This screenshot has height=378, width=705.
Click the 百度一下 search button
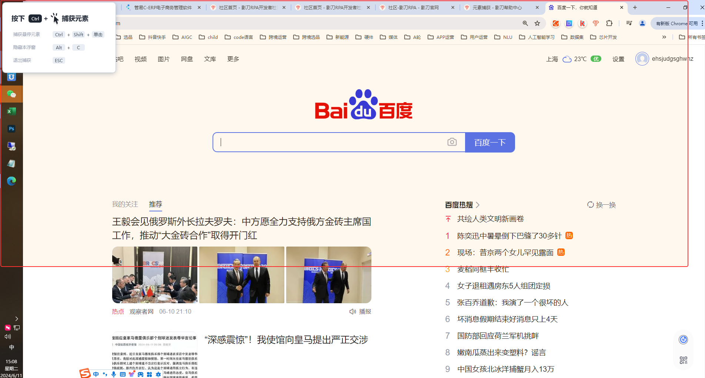[x=490, y=142]
